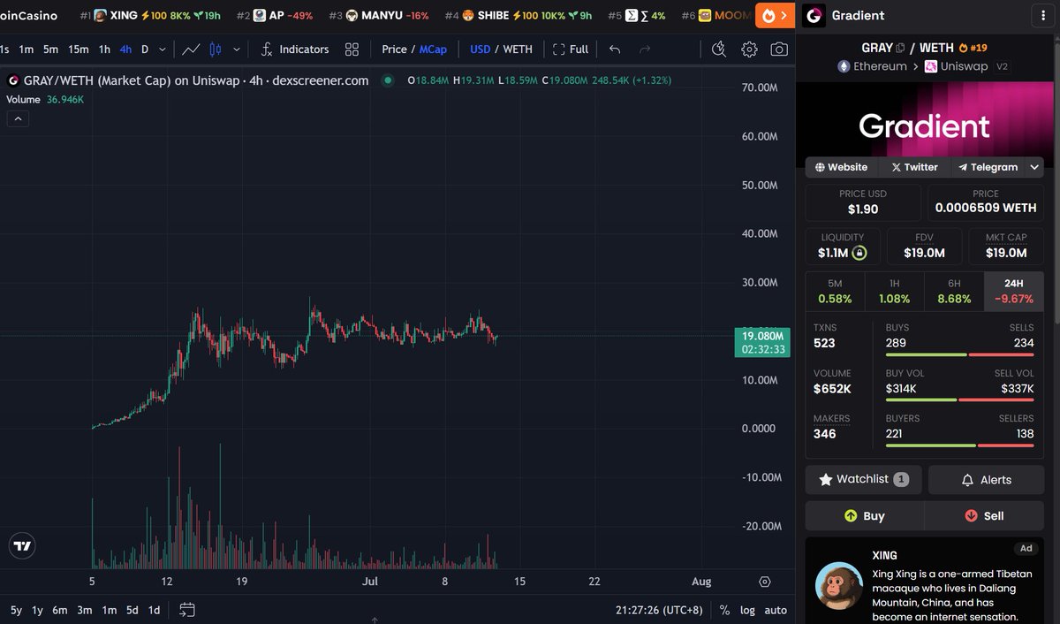Screen dimensions: 1060x624
Task: Open timezone selector showing UTC+8
Action: pos(659,610)
